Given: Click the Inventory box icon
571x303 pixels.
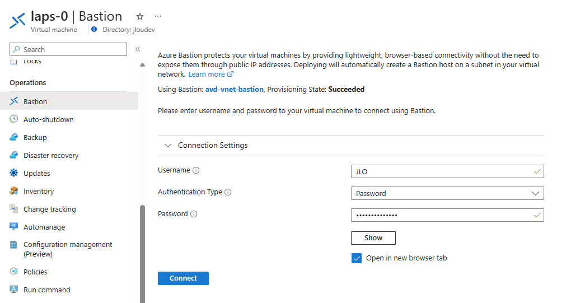Looking at the screenshot, I should point(14,190).
